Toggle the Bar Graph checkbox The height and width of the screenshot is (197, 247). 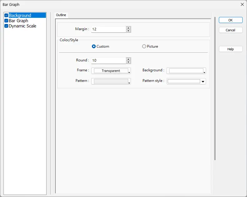6,21
